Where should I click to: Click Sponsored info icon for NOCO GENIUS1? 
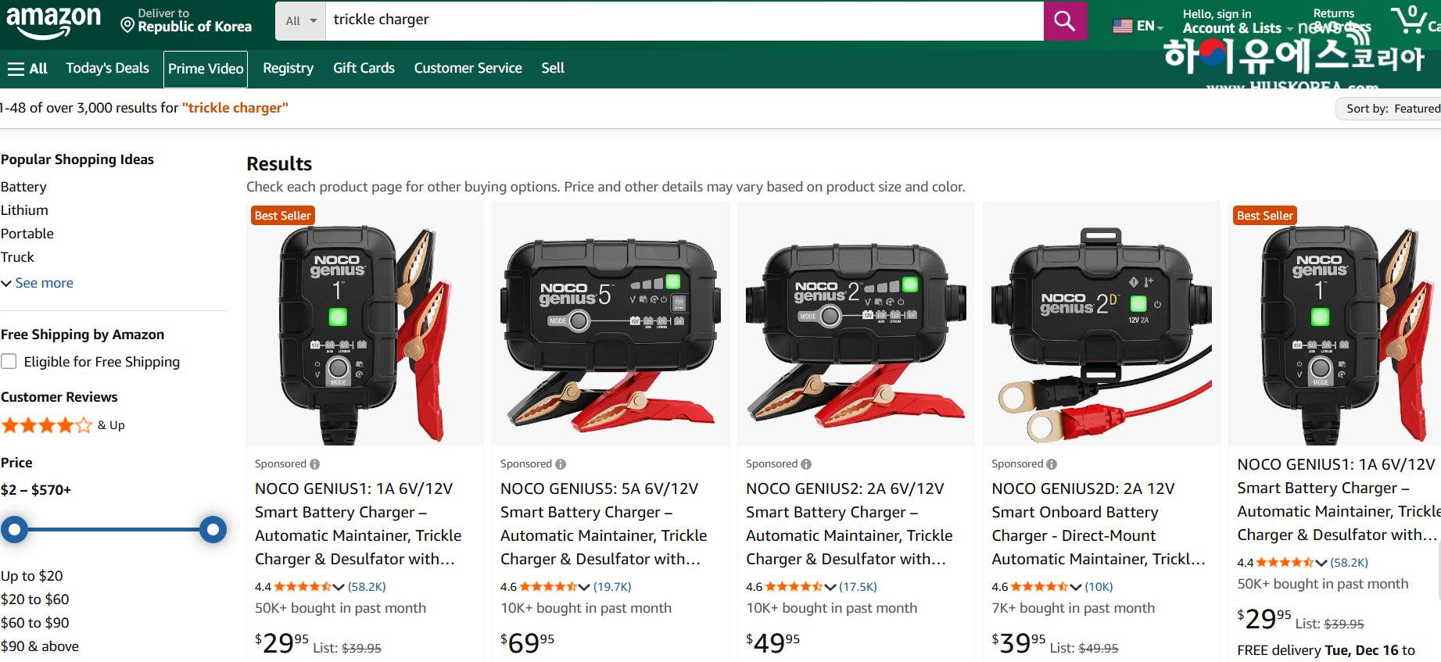[315, 464]
